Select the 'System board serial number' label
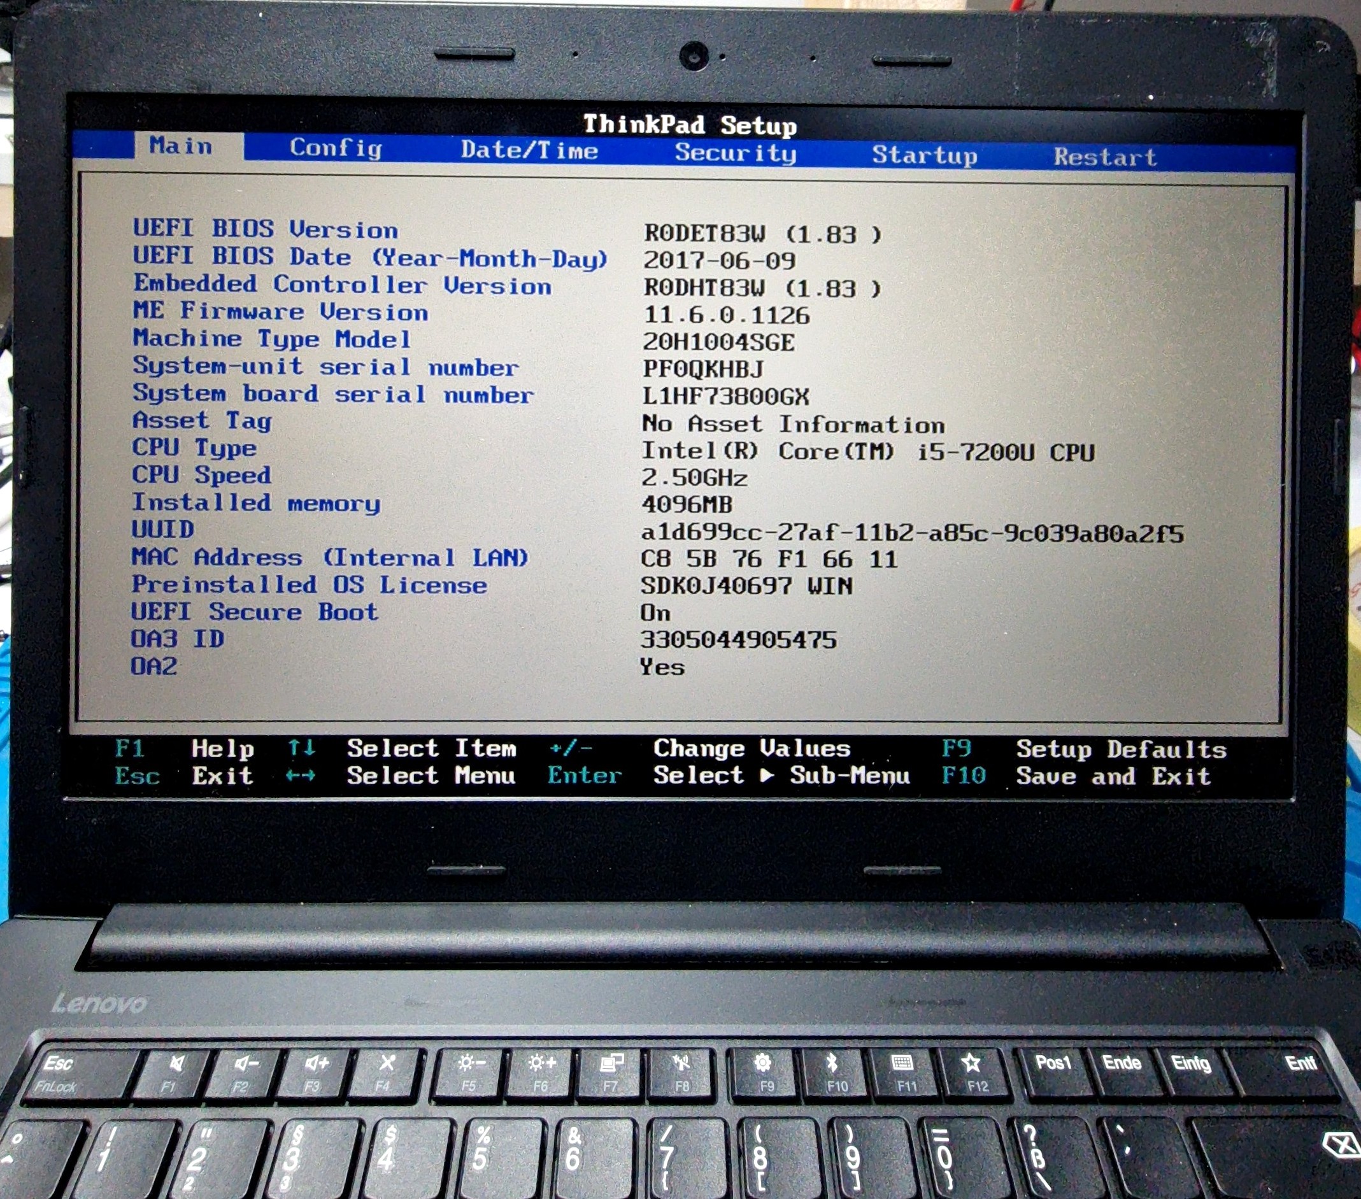This screenshot has height=1199, width=1361. point(333,394)
